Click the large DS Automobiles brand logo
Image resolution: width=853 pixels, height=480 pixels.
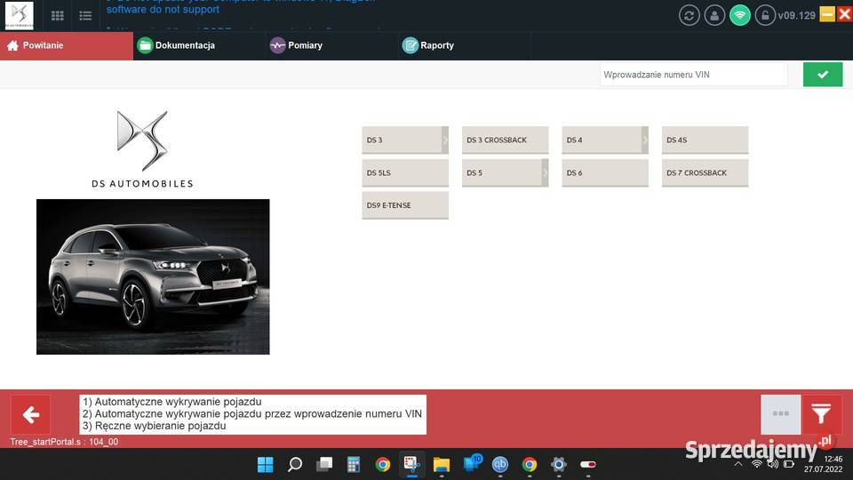142,149
